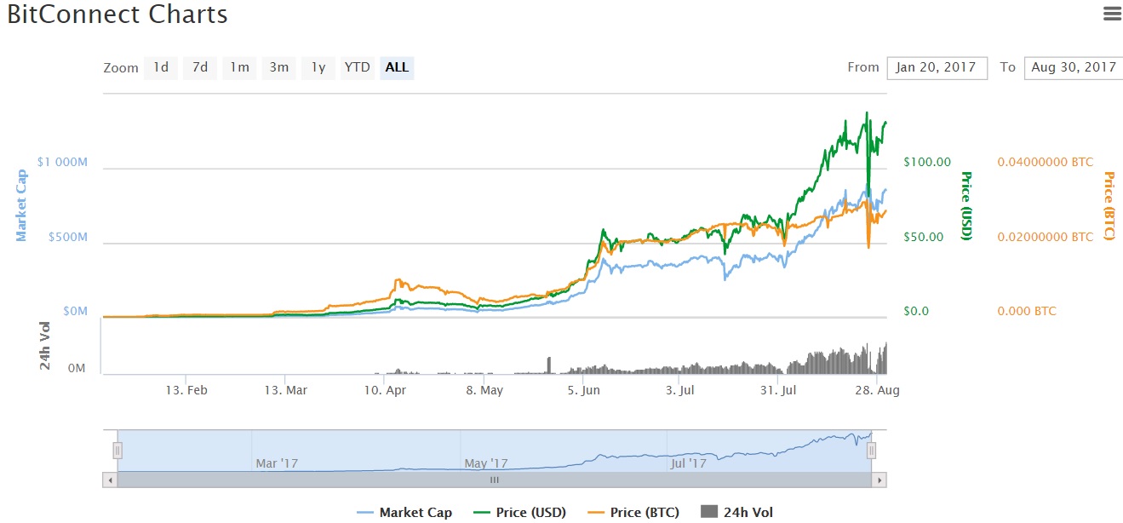The height and width of the screenshot is (523, 1123).
Task: Toggle Market Cap series in legend
Action: pos(404,512)
